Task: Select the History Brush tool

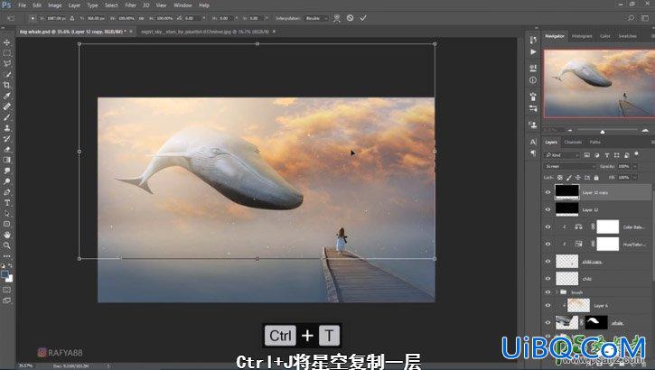Action: [6, 138]
